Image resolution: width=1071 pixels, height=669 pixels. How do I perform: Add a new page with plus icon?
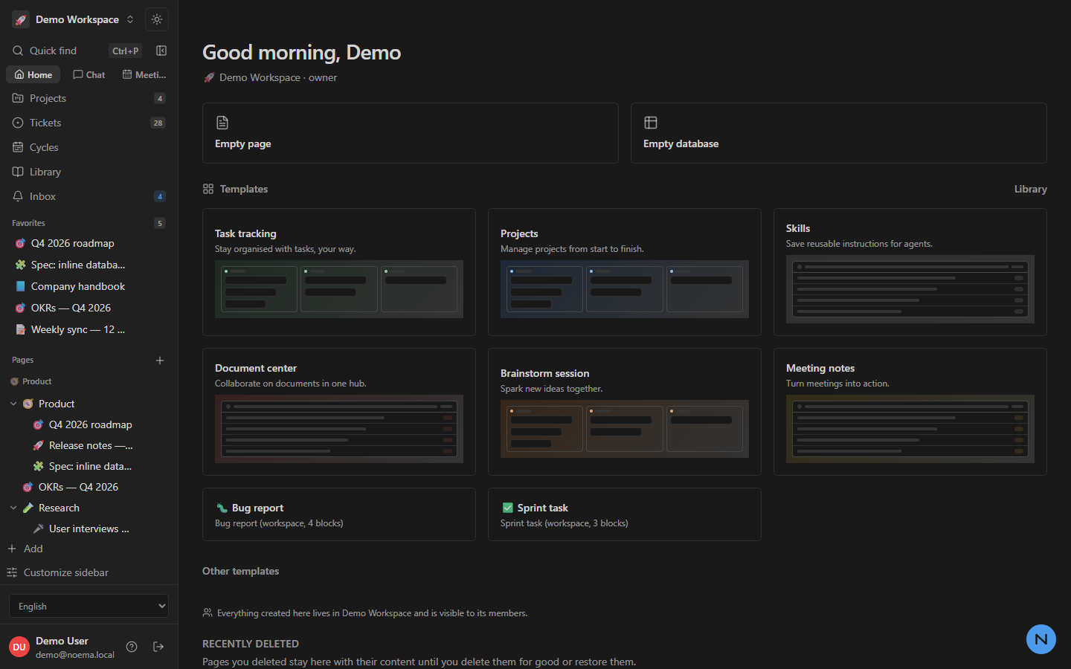pyautogui.click(x=160, y=361)
